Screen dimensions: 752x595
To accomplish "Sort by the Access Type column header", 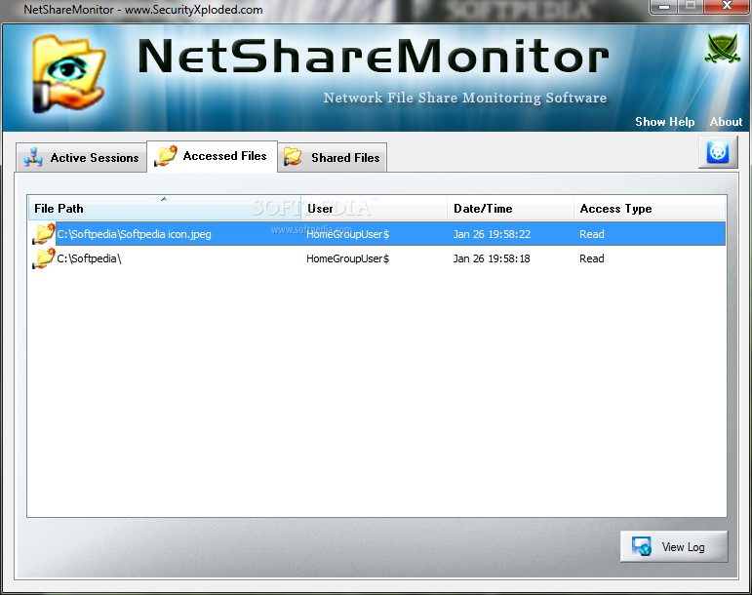I will (x=650, y=208).
